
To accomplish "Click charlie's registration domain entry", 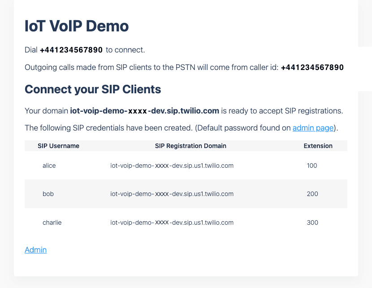I will pos(172,223).
